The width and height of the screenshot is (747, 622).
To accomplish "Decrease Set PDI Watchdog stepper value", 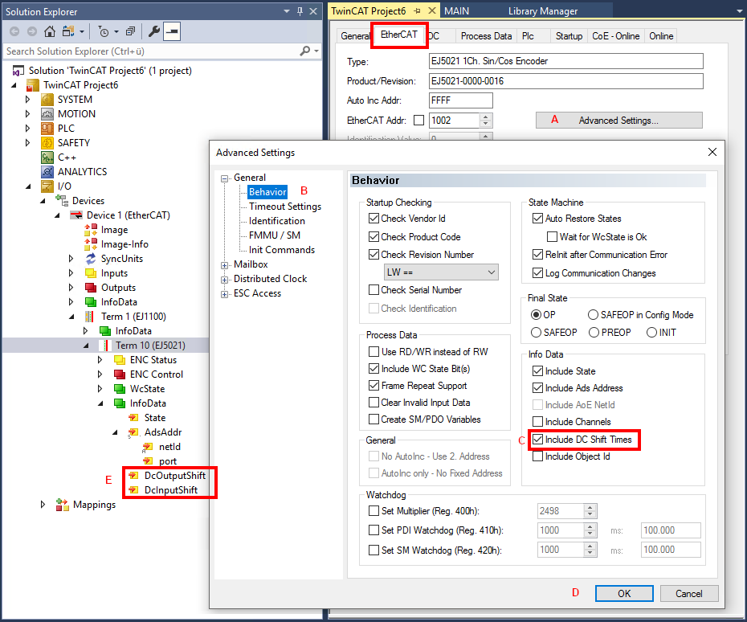I will tap(590, 534).
